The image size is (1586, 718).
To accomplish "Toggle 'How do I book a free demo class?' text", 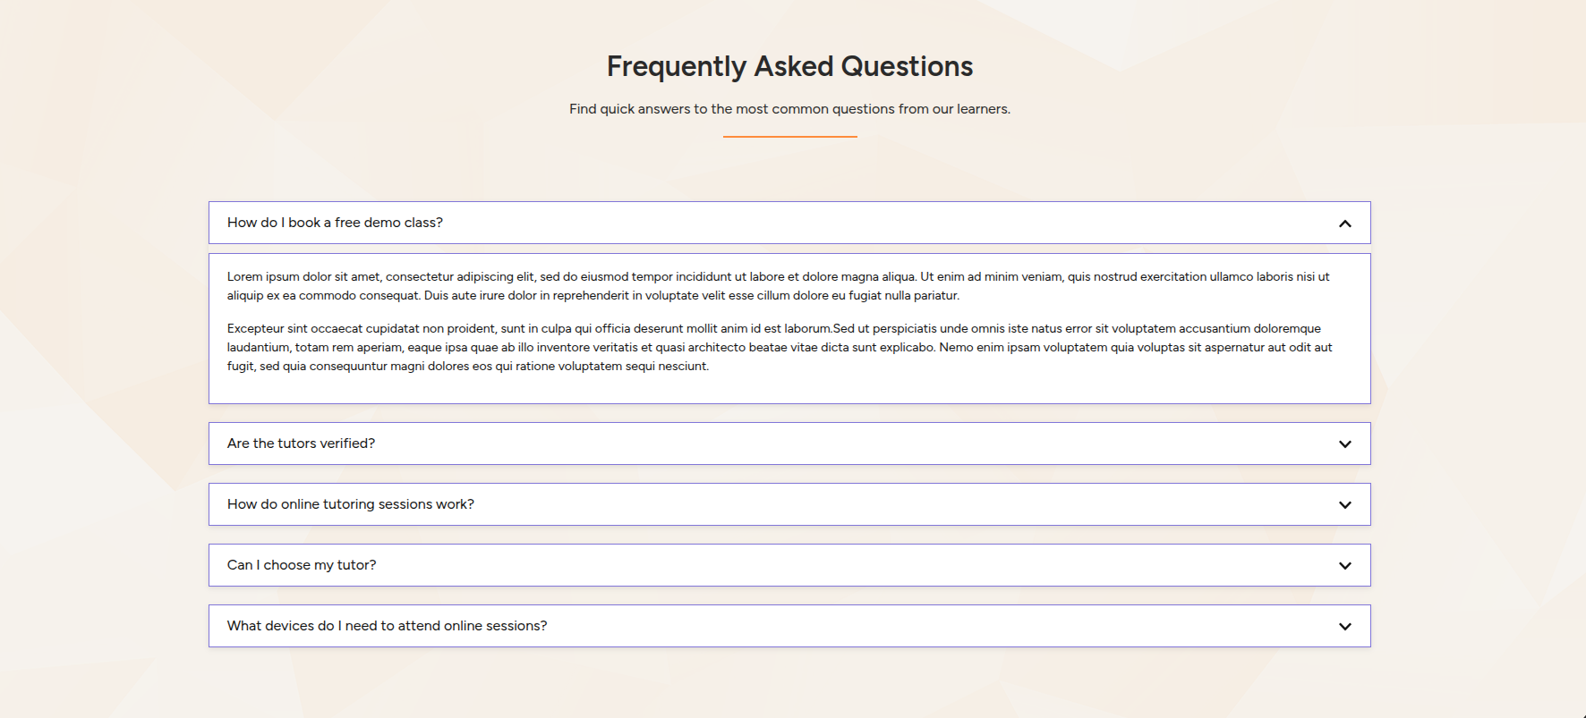I will click(335, 223).
